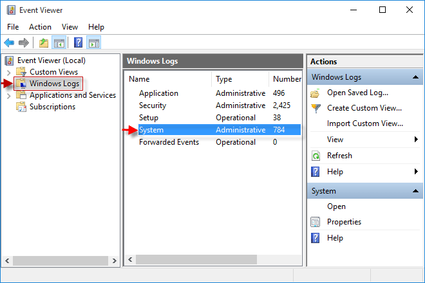Open the File menu

pos(13,27)
